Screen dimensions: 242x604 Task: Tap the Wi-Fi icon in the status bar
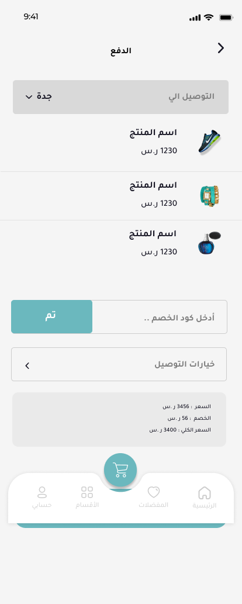point(209,18)
